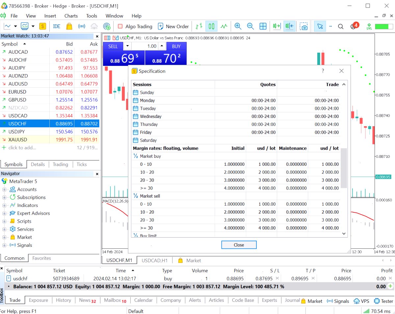Select the EURUSD row in Market Watch
Viewport: 395px width, 314px height.
point(50,92)
